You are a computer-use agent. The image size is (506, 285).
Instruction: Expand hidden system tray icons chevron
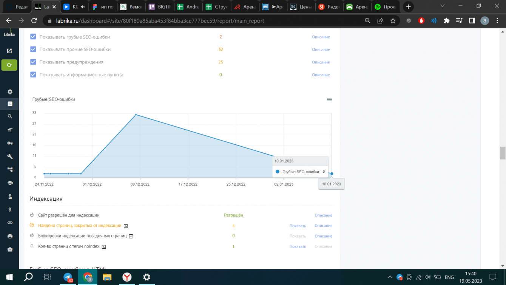click(390, 277)
